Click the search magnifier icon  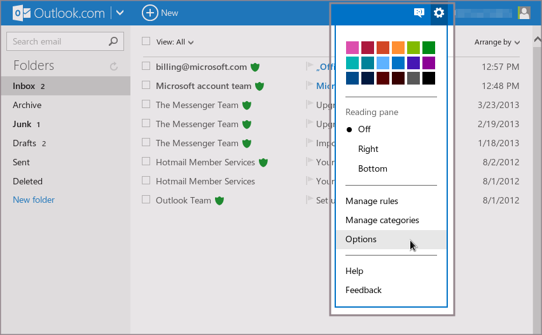pyautogui.click(x=113, y=41)
